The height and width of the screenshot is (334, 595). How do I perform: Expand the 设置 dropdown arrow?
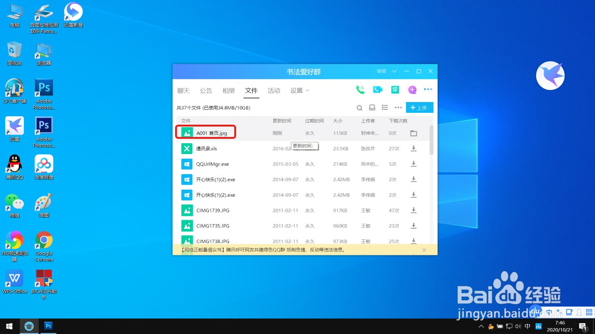308,91
